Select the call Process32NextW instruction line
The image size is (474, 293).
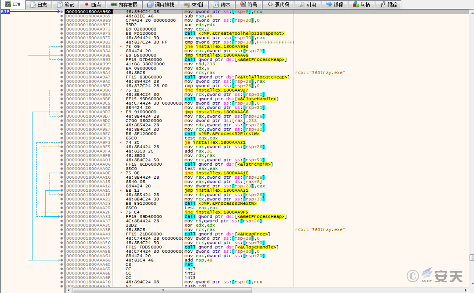[x=221, y=204]
